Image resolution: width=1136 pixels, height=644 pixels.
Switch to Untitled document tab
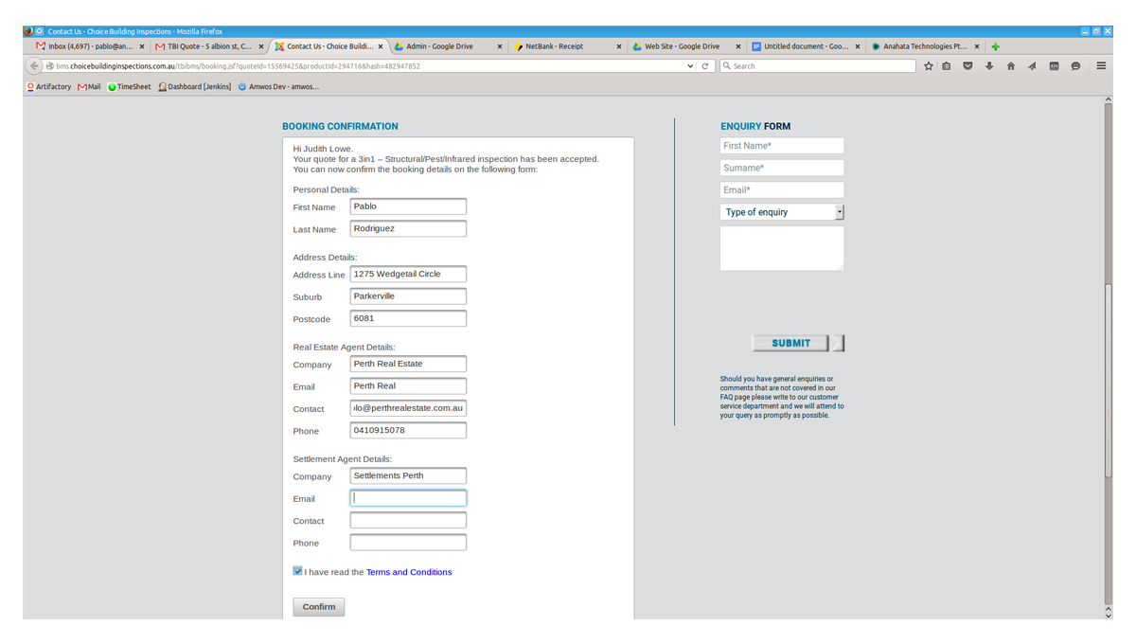(806, 46)
